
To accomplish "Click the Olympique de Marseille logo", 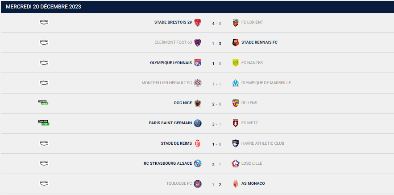I will click(x=236, y=83).
